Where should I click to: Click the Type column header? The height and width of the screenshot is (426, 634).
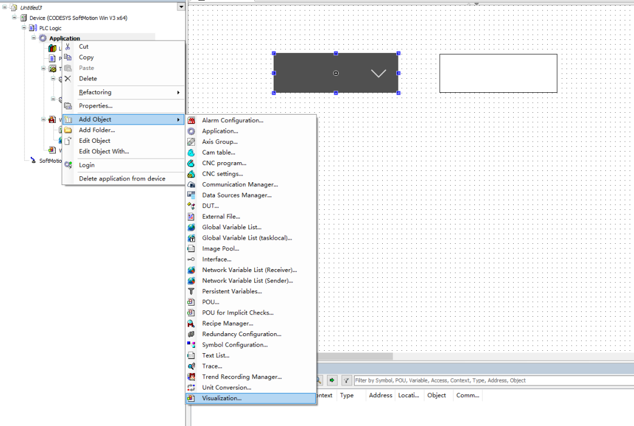coord(352,395)
